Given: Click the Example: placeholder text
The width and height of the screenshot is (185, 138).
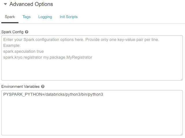Looking at the screenshot, I should (12, 46).
